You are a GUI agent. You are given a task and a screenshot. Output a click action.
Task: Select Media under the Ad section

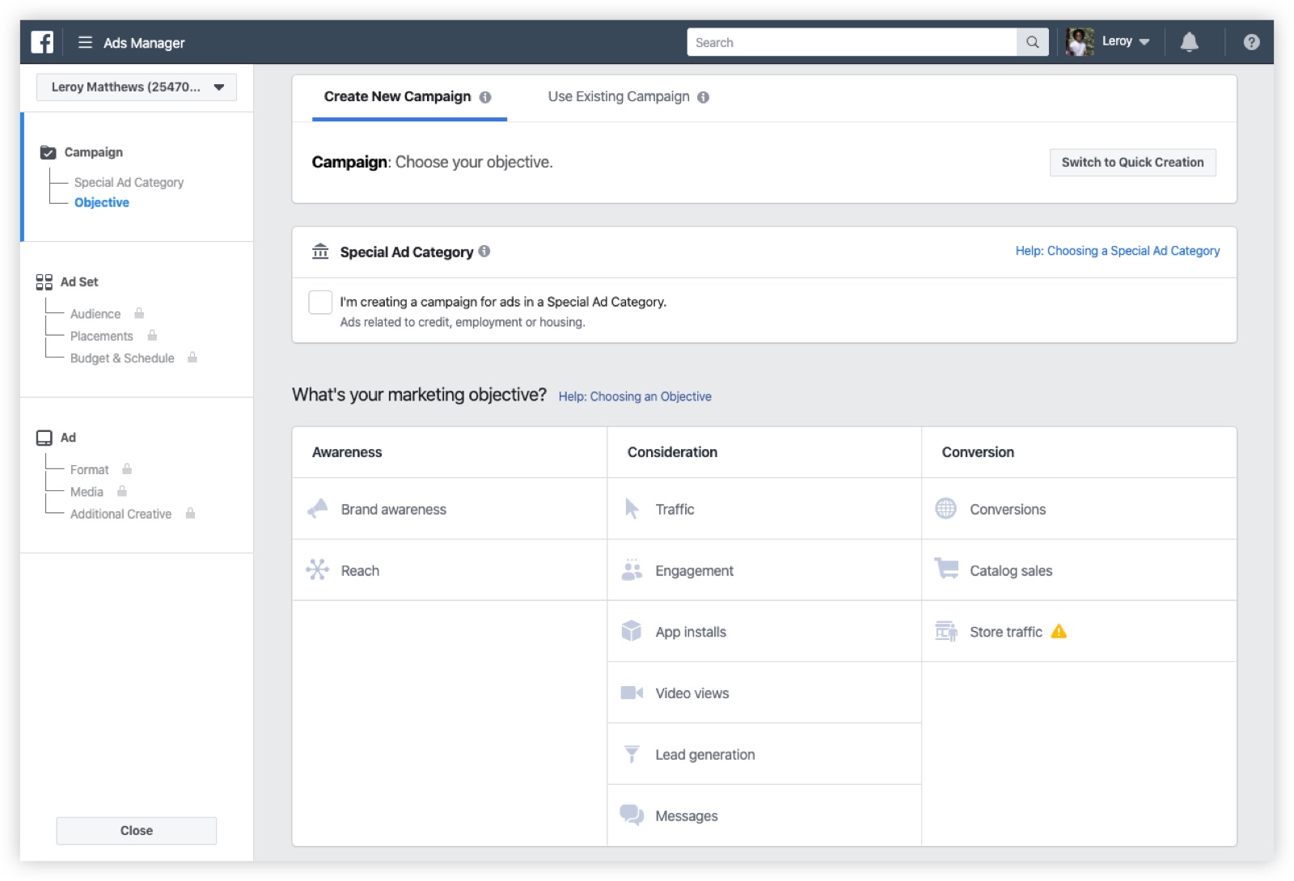click(x=87, y=492)
